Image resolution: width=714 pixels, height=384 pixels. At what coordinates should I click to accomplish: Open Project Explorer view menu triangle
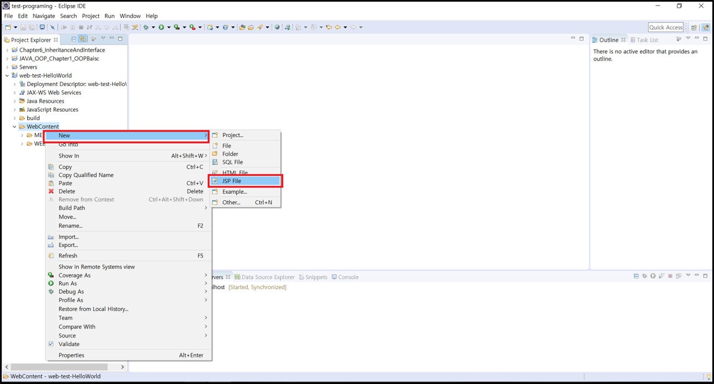(x=103, y=39)
